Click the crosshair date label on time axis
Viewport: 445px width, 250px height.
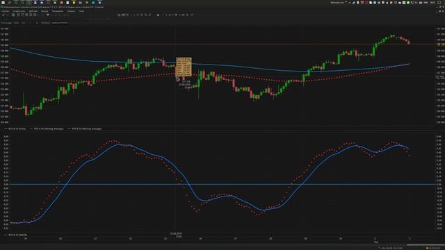(176, 235)
